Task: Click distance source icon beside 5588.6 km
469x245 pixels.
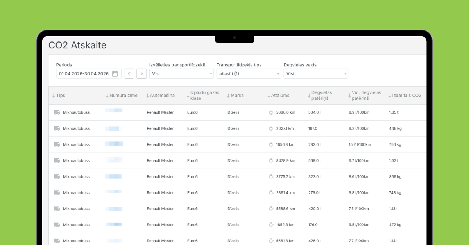Action: (x=271, y=209)
